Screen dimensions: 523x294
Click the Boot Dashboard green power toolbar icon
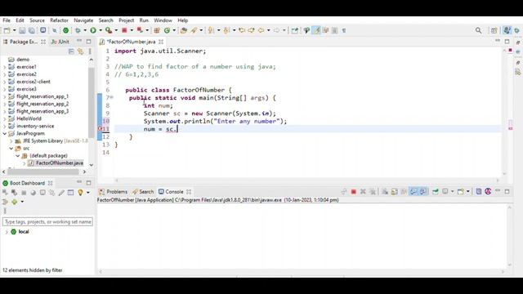tap(65, 31)
